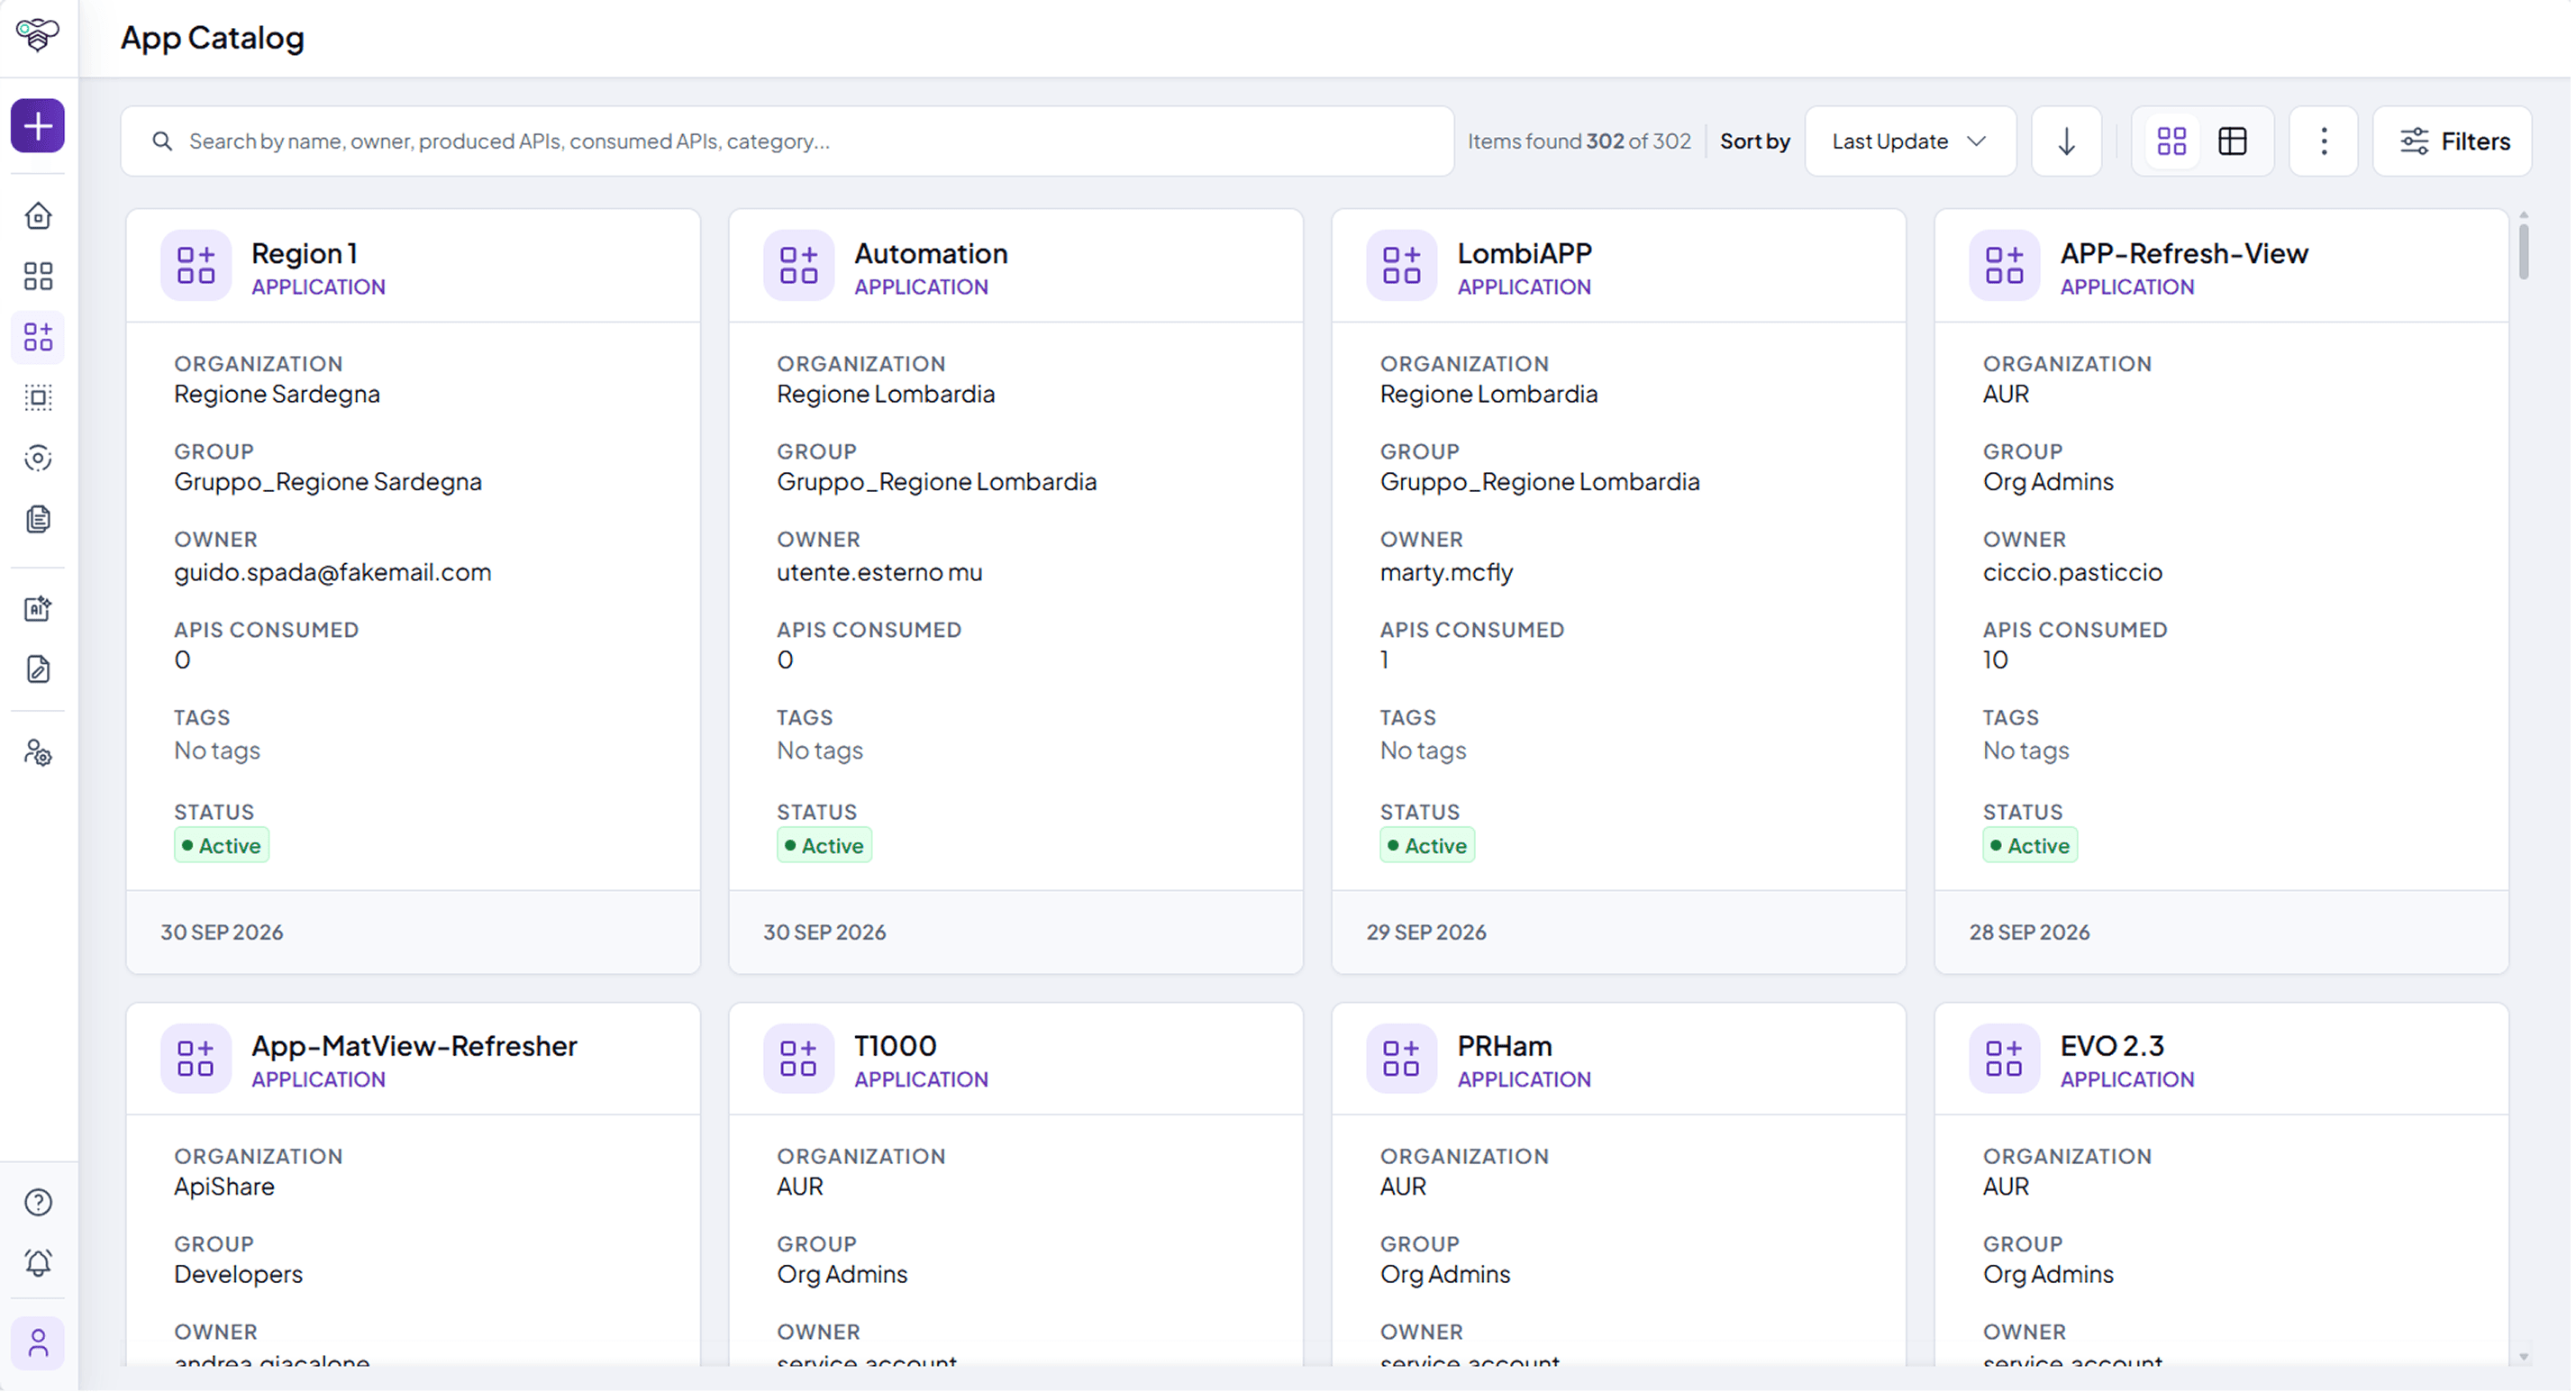This screenshot has height=1392, width=2576.
Task: Click the scrollbar down arrow
Action: click(2525, 1358)
